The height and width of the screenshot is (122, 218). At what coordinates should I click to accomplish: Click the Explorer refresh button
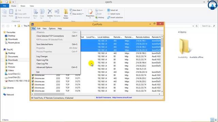pos(197,26)
